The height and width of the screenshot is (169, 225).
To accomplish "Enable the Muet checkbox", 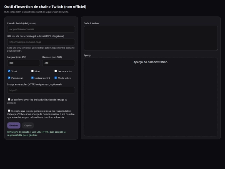I will tap(32, 71).
